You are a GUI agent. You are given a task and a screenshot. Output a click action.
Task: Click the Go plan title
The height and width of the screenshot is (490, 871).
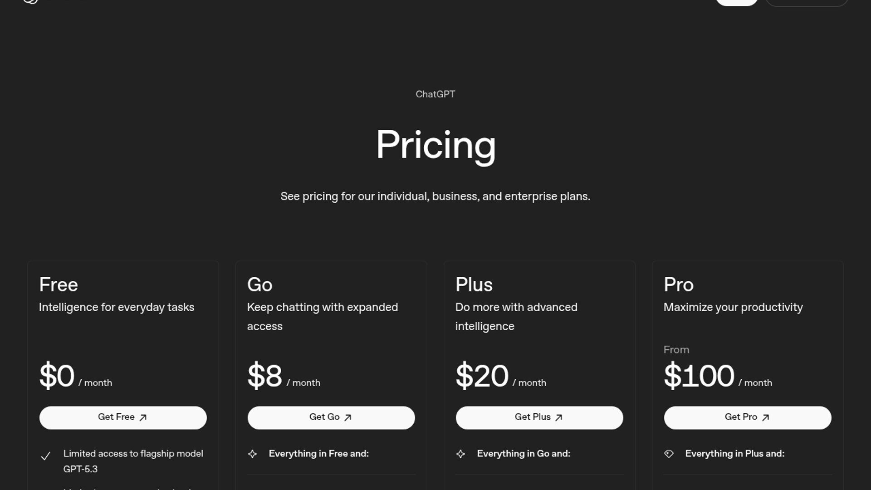click(260, 285)
